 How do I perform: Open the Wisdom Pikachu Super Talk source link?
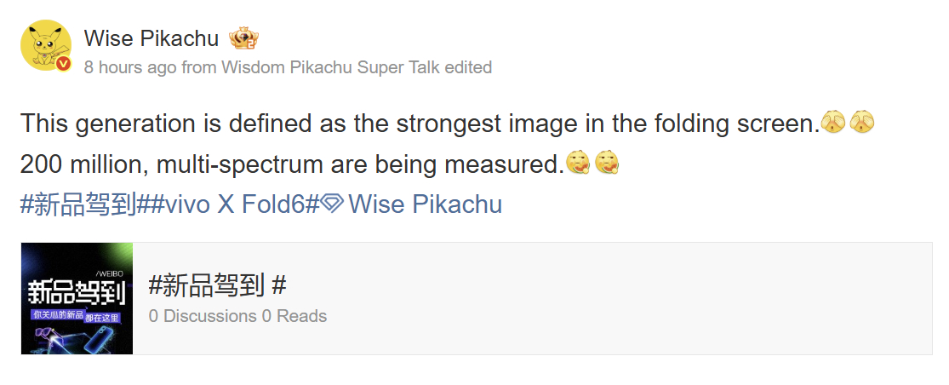[330, 67]
